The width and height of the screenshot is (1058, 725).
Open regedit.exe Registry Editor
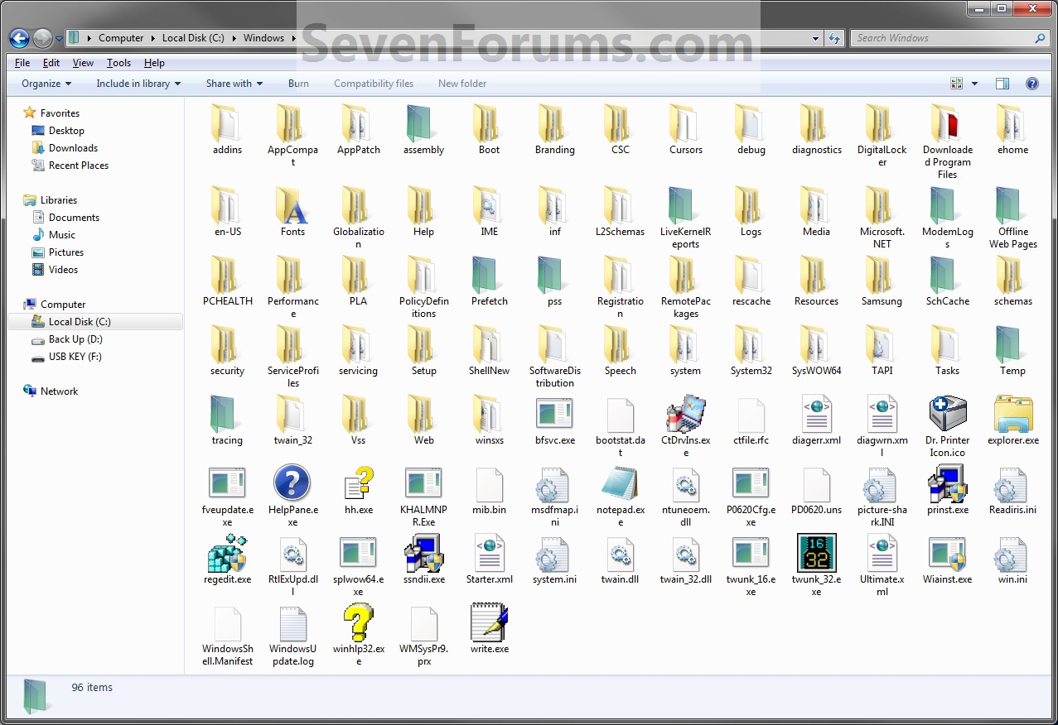(x=226, y=556)
